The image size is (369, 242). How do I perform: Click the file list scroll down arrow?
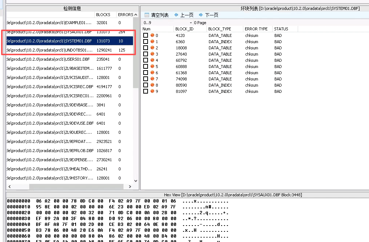coord(136,181)
